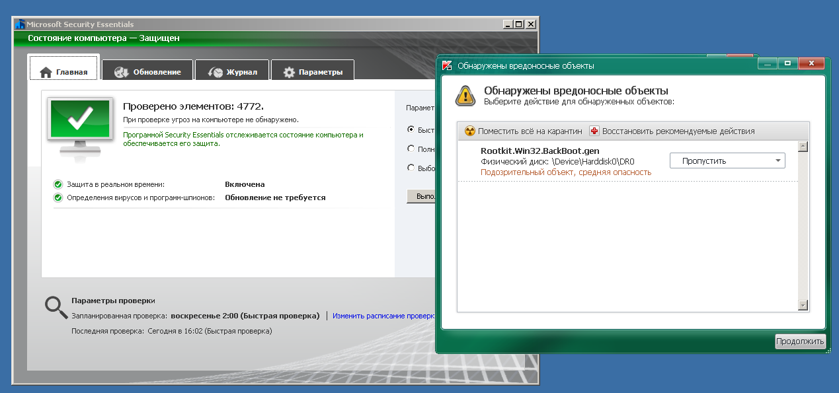This screenshot has width=839, height=393.
Task: Close the Security Essentials window
Action: (x=531, y=24)
